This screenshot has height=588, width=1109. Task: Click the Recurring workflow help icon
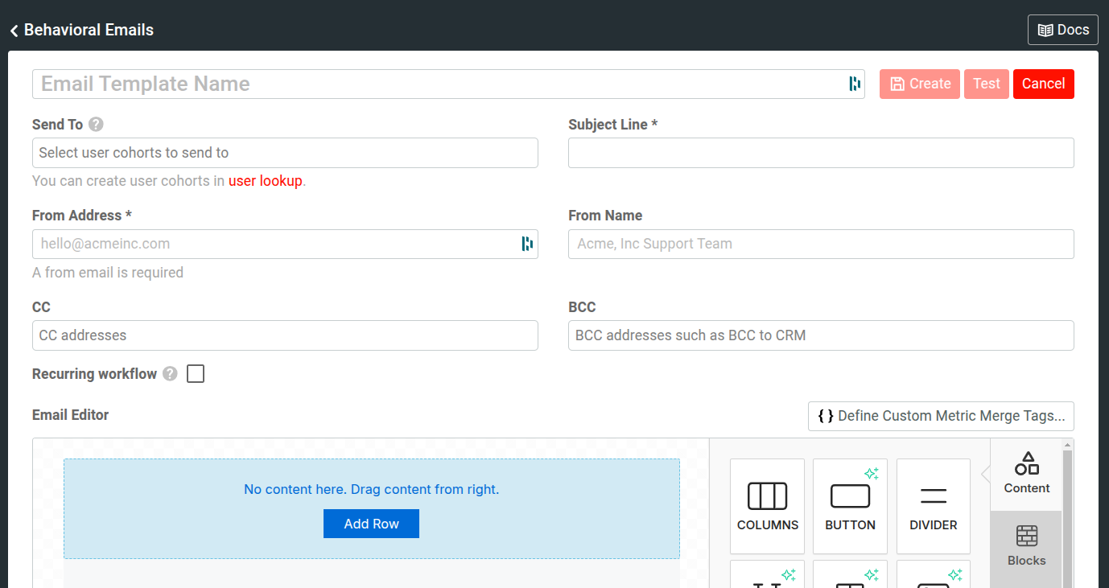point(169,373)
